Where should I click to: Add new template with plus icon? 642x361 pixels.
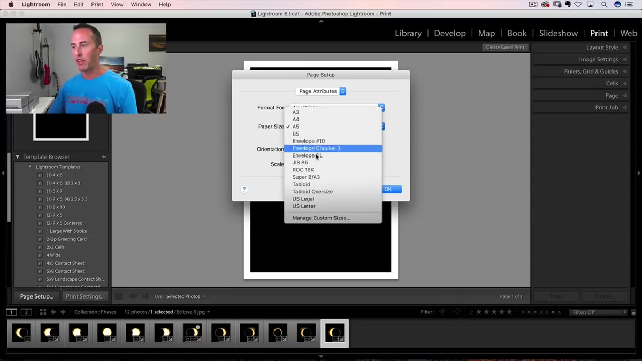104,157
